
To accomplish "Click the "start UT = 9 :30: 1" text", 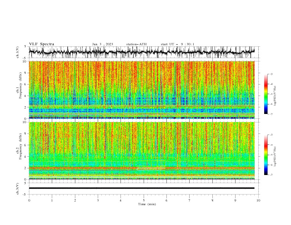I will [x=177, y=44].
